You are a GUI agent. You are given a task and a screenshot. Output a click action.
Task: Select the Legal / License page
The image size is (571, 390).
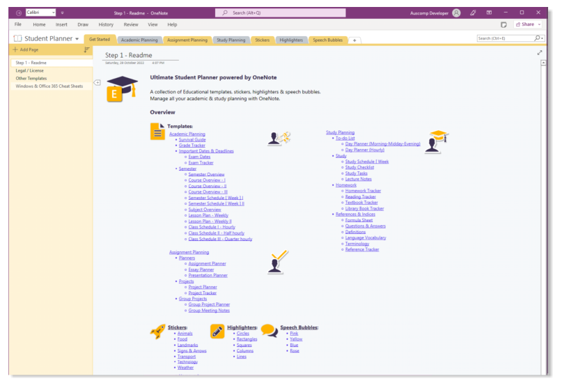pyautogui.click(x=29, y=70)
